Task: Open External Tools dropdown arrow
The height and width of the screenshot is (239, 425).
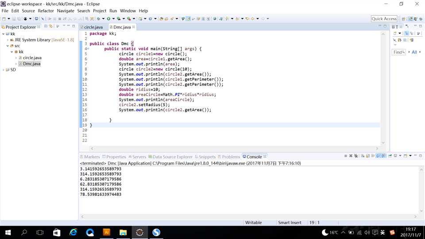Action: 134,19
